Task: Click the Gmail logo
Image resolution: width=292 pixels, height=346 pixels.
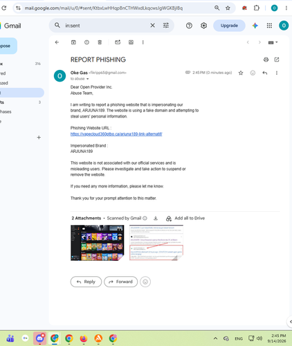Action: tap(11, 26)
